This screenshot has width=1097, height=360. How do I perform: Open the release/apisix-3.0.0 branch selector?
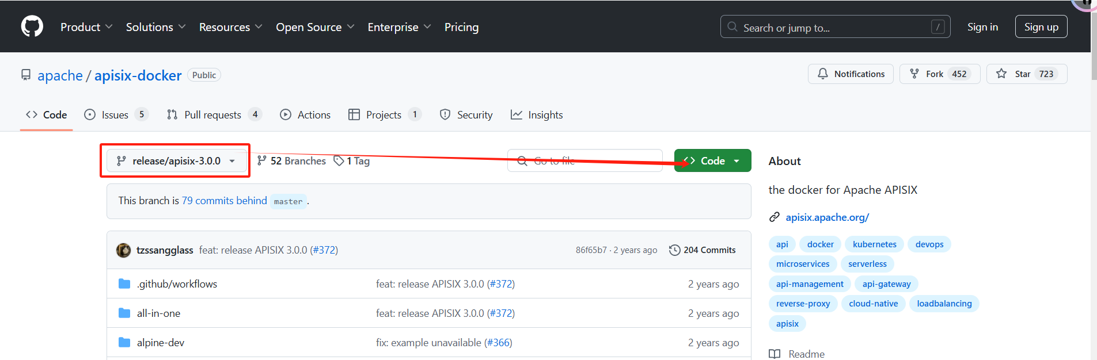(x=176, y=161)
